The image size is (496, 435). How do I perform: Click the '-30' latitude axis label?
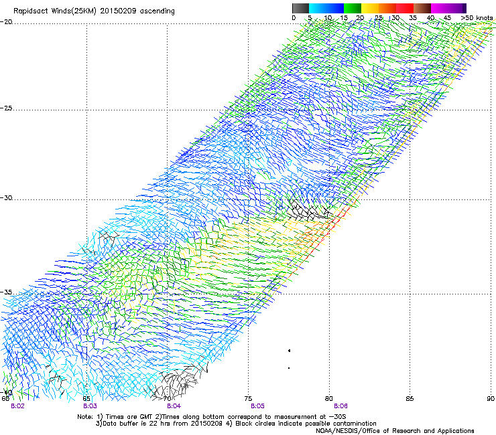(6, 197)
